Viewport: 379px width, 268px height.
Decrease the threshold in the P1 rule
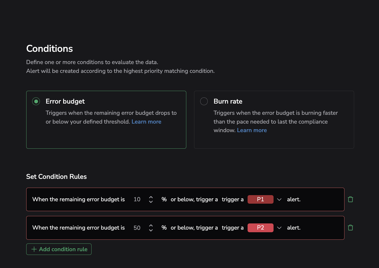point(151,202)
